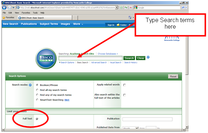Enable Apply related words checkbox
This screenshot has width=208, height=133.
click(125, 85)
